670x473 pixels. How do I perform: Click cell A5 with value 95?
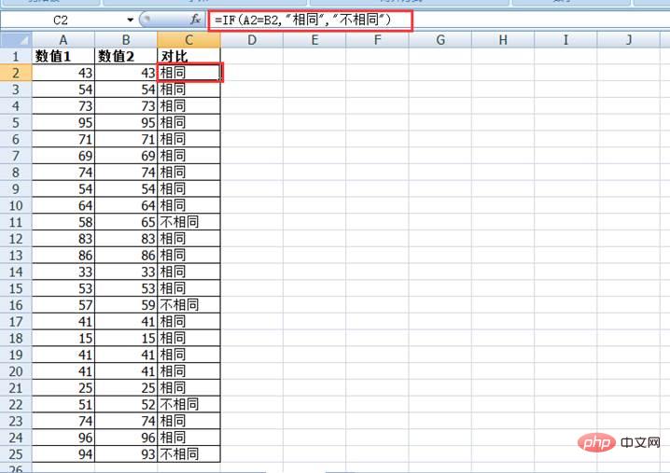63,122
